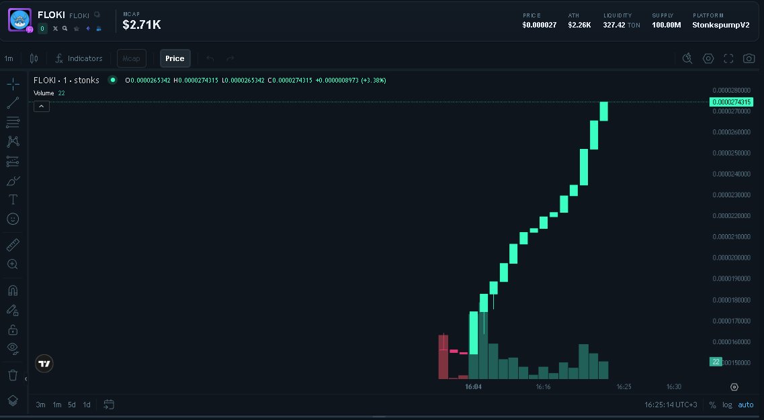Click the 327.42 TON liquidity value
This screenshot has height=420, width=764.
tap(622, 25)
